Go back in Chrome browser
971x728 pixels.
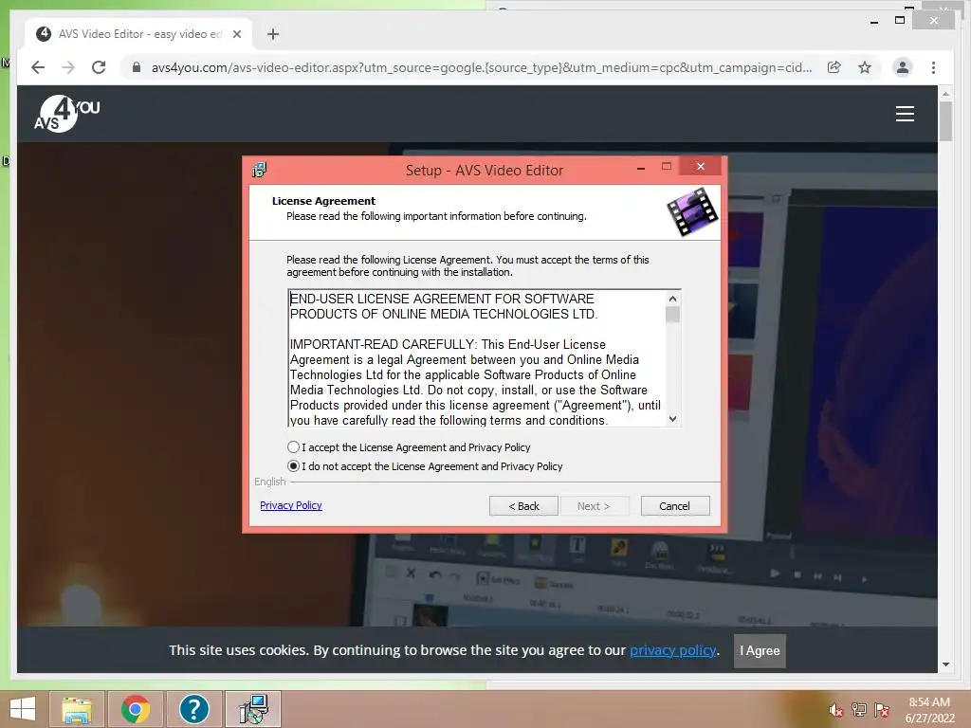tap(38, 67)
